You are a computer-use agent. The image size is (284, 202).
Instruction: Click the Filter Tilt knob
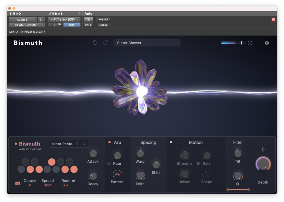click(238, 154)
